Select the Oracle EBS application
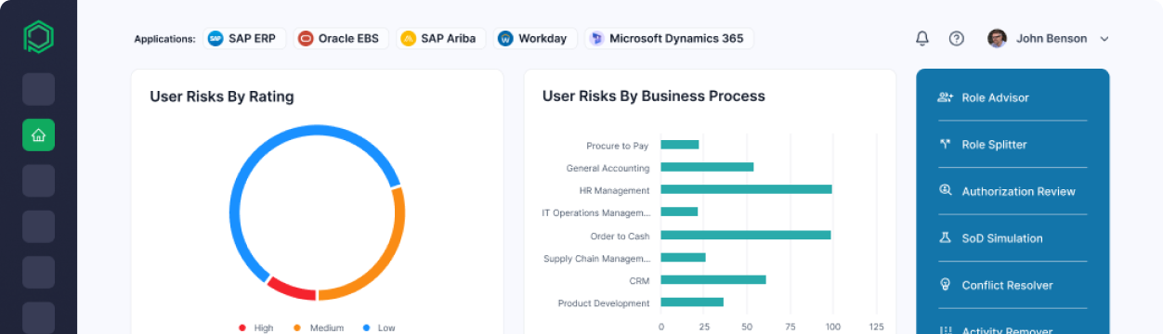 [341, 38]
